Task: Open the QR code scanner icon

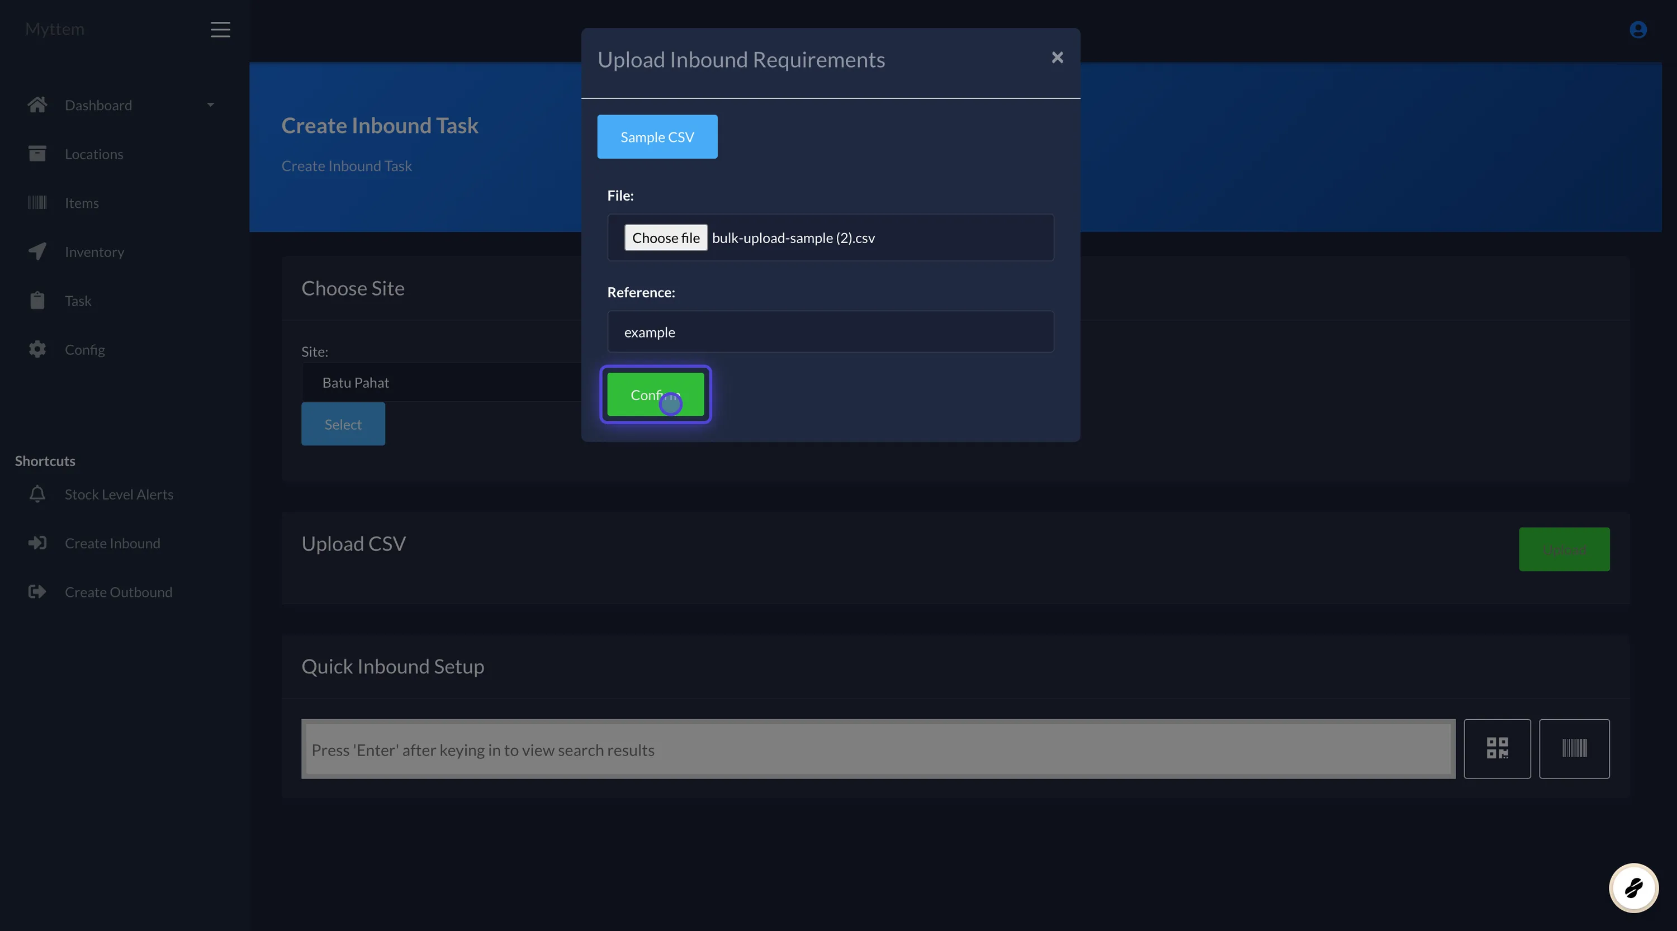Action: point(1498,748)
